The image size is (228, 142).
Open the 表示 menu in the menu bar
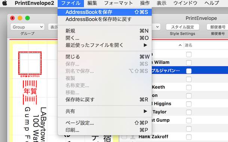(161, 3)
